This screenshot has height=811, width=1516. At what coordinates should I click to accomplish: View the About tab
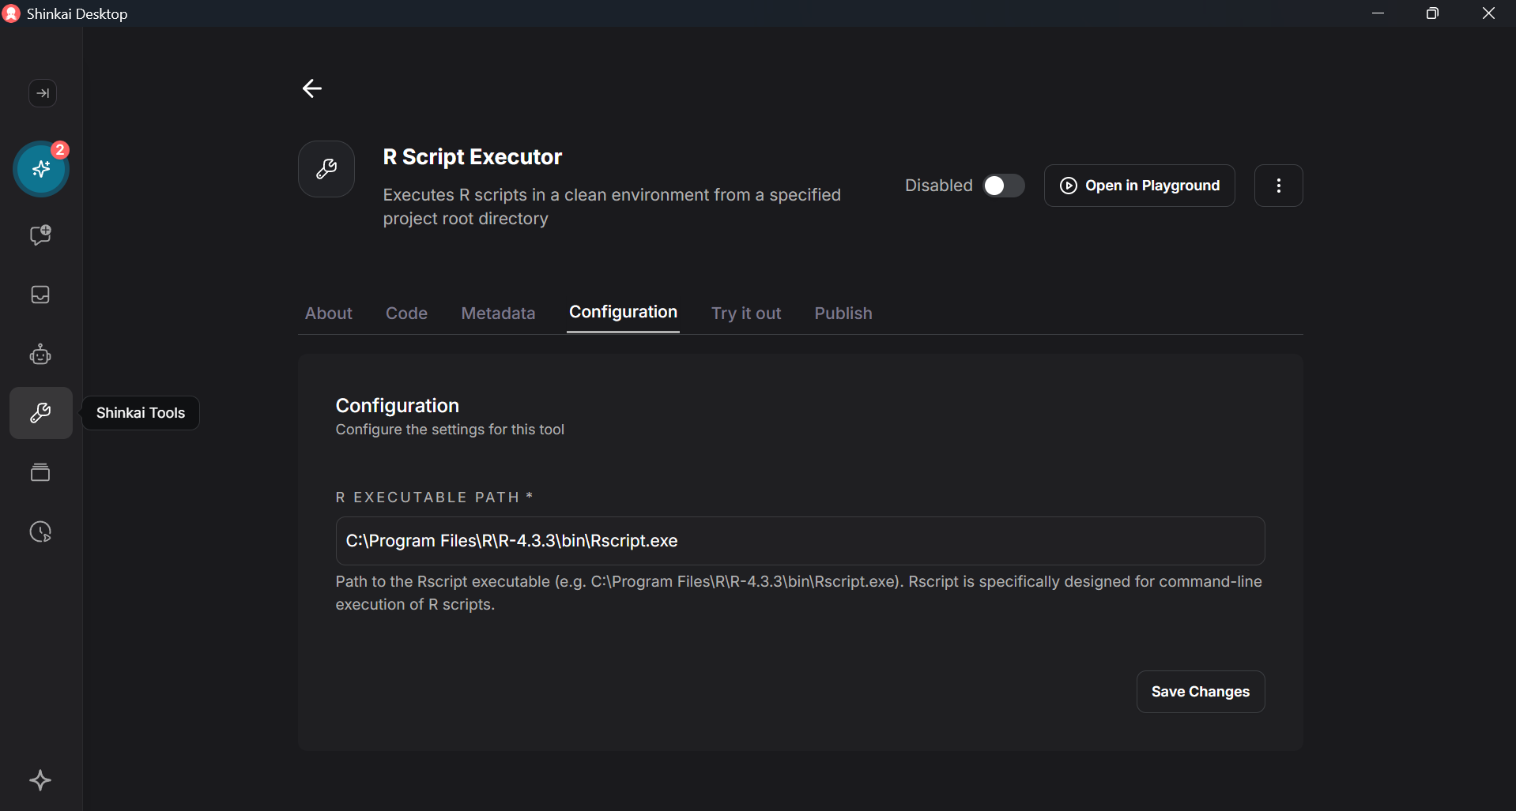coord(328,314)
